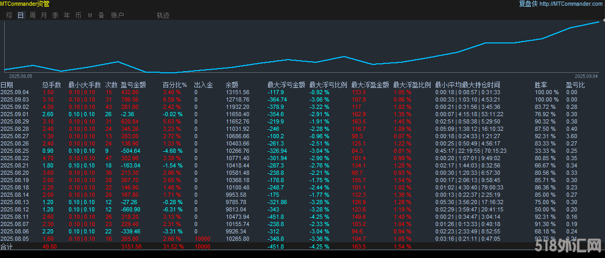Switch to the 综 summary tab
The height and width of the screenshot is (258, 605).
(x=9, y=16)
